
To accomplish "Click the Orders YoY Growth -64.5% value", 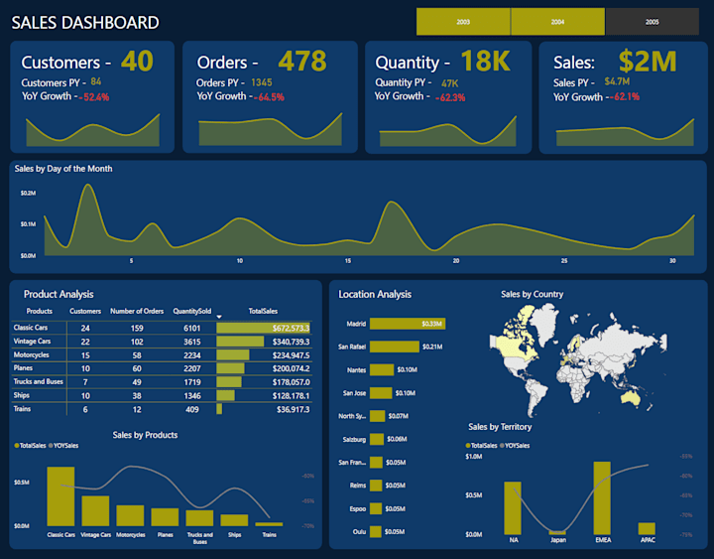I will tap(269, 97).
